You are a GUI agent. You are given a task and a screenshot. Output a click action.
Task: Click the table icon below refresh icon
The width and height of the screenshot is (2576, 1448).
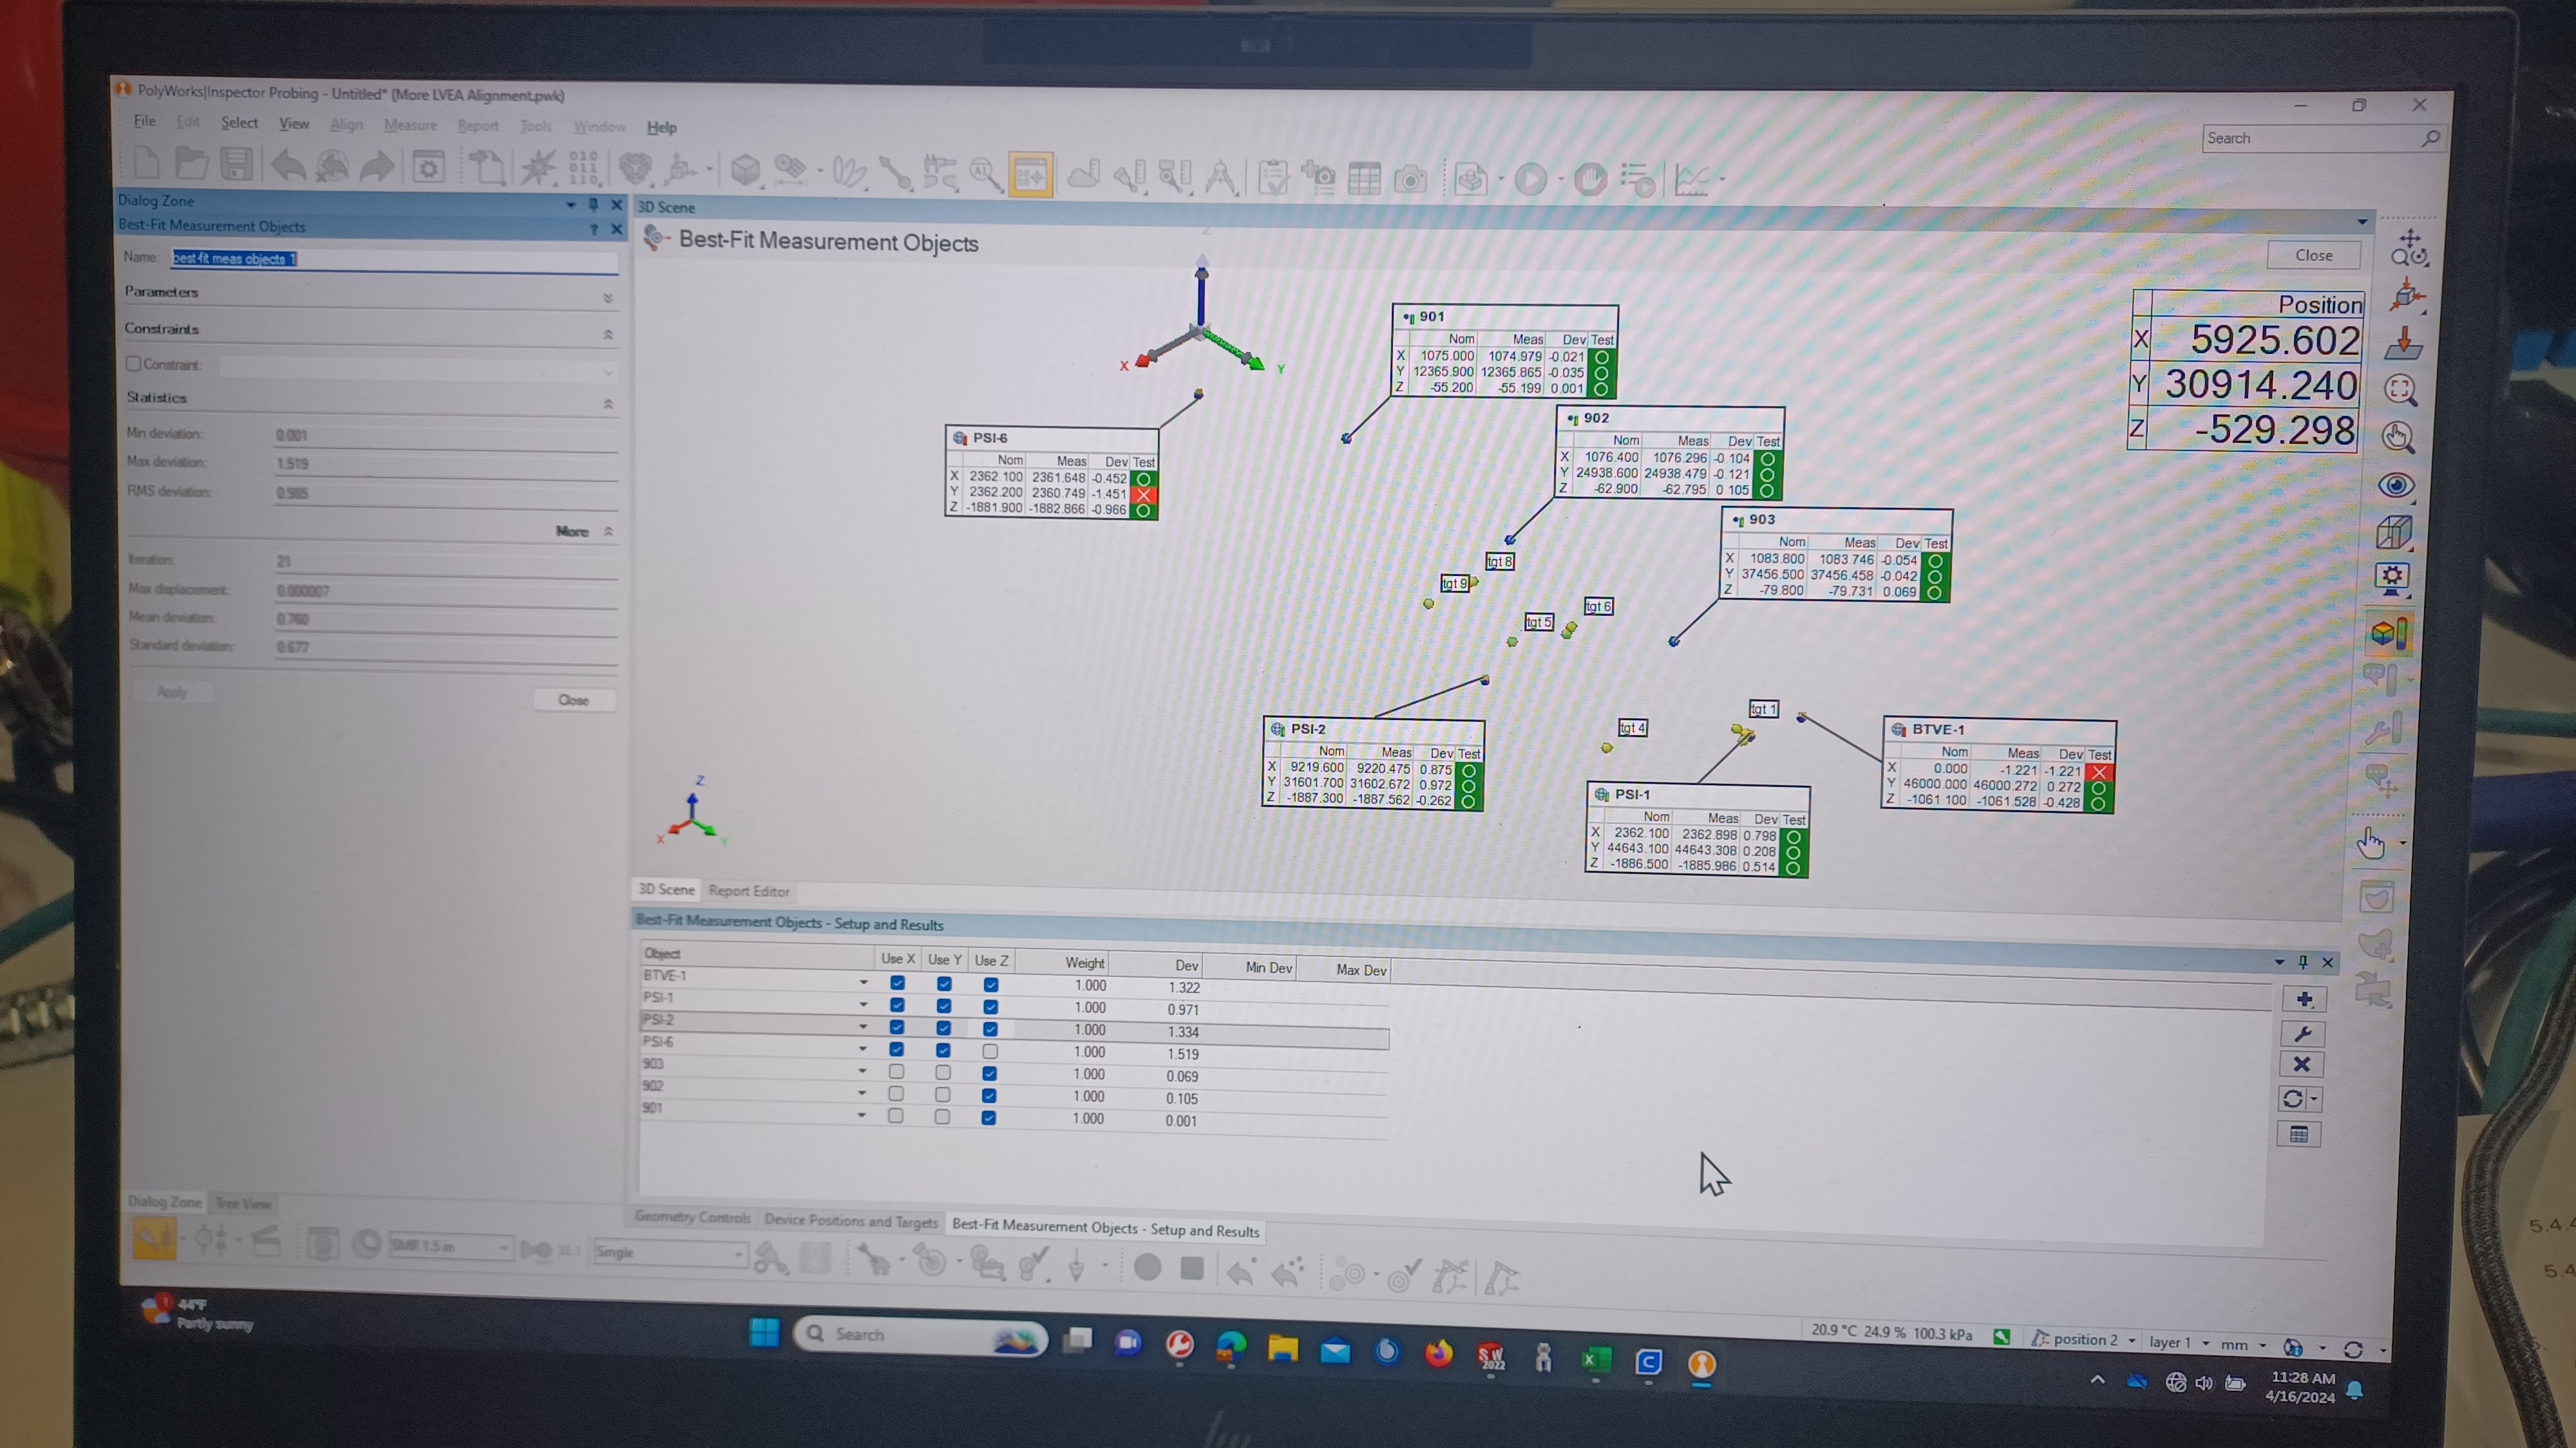tap(2299, 1134)
